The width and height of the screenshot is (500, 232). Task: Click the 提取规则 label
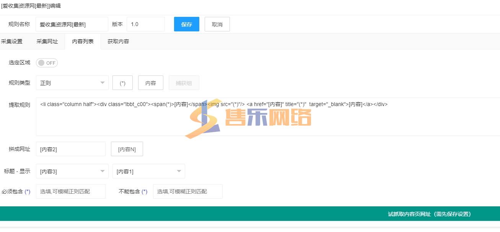[x=19, y=105]
